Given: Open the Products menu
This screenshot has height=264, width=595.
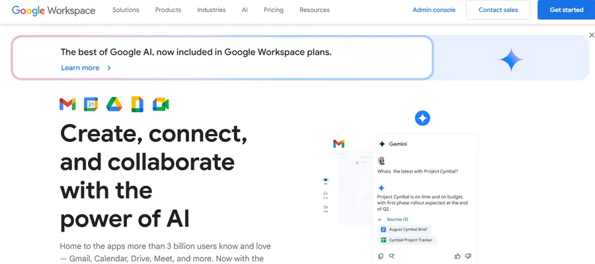Looking at the screenshot, I should tap(168, 10).
